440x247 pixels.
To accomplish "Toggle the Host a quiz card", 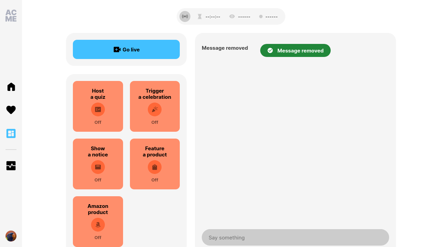I will pyautogui.click(x=98, y=106).
